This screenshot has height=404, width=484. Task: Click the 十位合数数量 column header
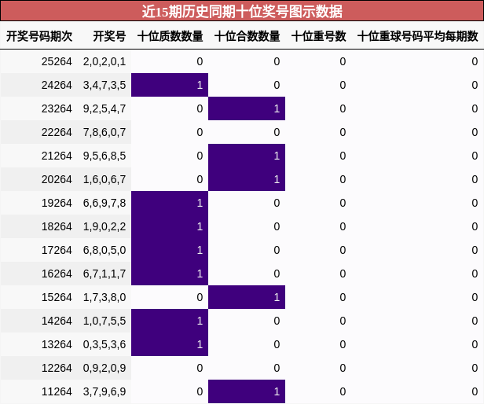pyautogui.click(x=247, y=36)
